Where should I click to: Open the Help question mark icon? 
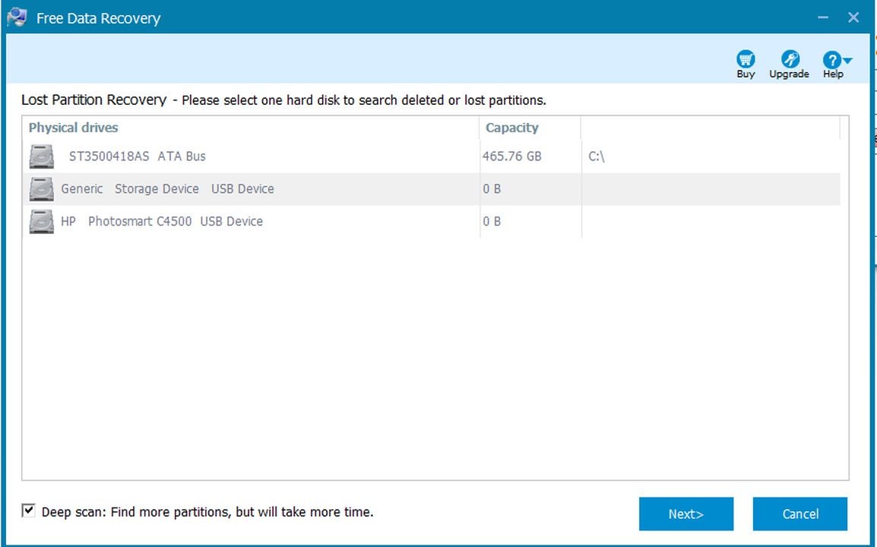point(831,60)
